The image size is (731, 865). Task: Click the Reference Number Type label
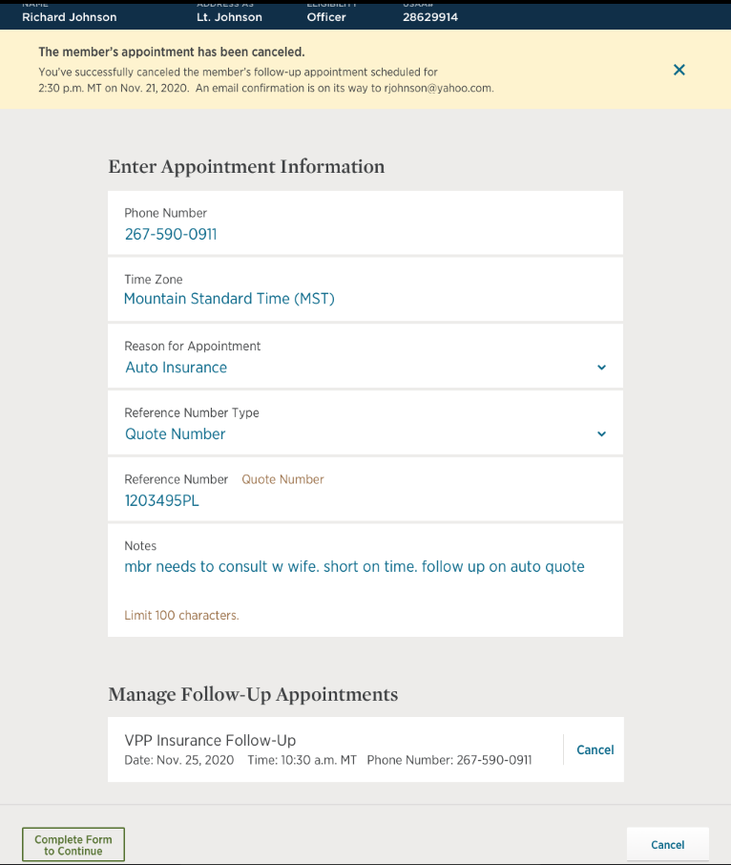click(192, 412)
